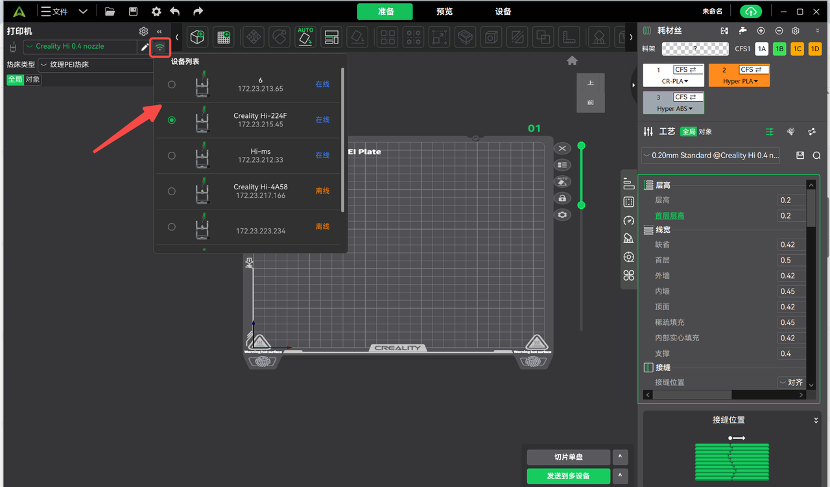This screenshot has width=830, height=487.
Task: Open project folder icon in title bar
Action: click(110, 12)
